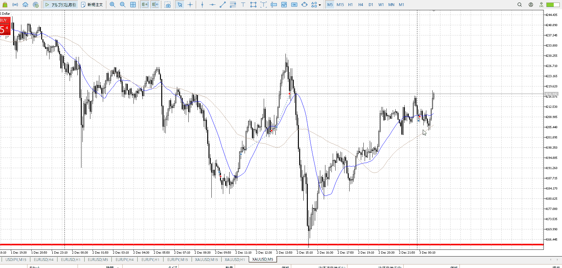Open the market shopping bag icon

[x=5, y=5]
